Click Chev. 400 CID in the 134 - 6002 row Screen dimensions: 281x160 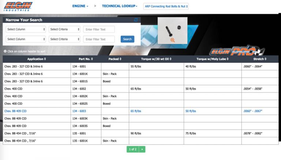pos(14,89)
